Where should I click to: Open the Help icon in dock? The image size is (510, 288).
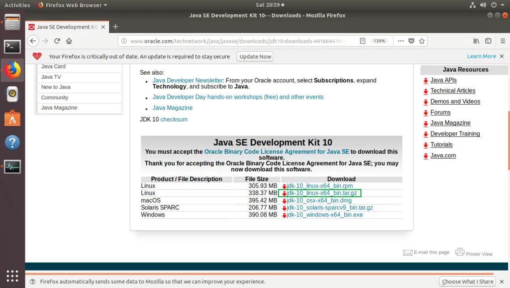(x=13, y=142)
